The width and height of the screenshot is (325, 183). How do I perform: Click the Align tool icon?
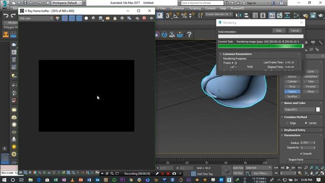tap(246, 15)
